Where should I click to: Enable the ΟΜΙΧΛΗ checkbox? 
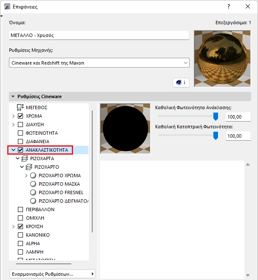coord(20,218)
